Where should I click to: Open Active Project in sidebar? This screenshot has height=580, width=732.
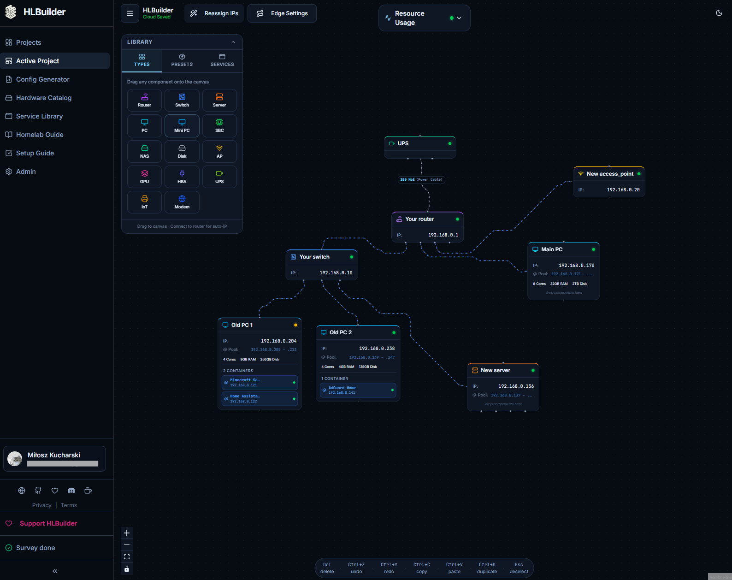(55, 61)
